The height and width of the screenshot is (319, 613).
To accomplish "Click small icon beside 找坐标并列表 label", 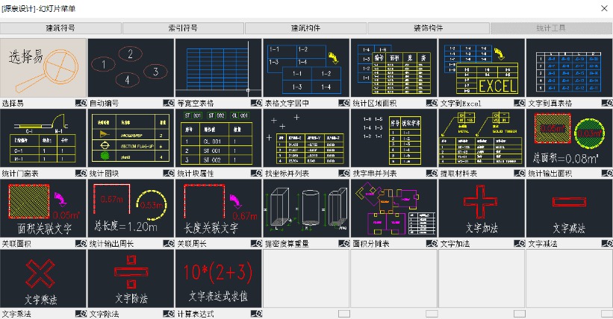I will pyautogui.click(x=344, y=173).
